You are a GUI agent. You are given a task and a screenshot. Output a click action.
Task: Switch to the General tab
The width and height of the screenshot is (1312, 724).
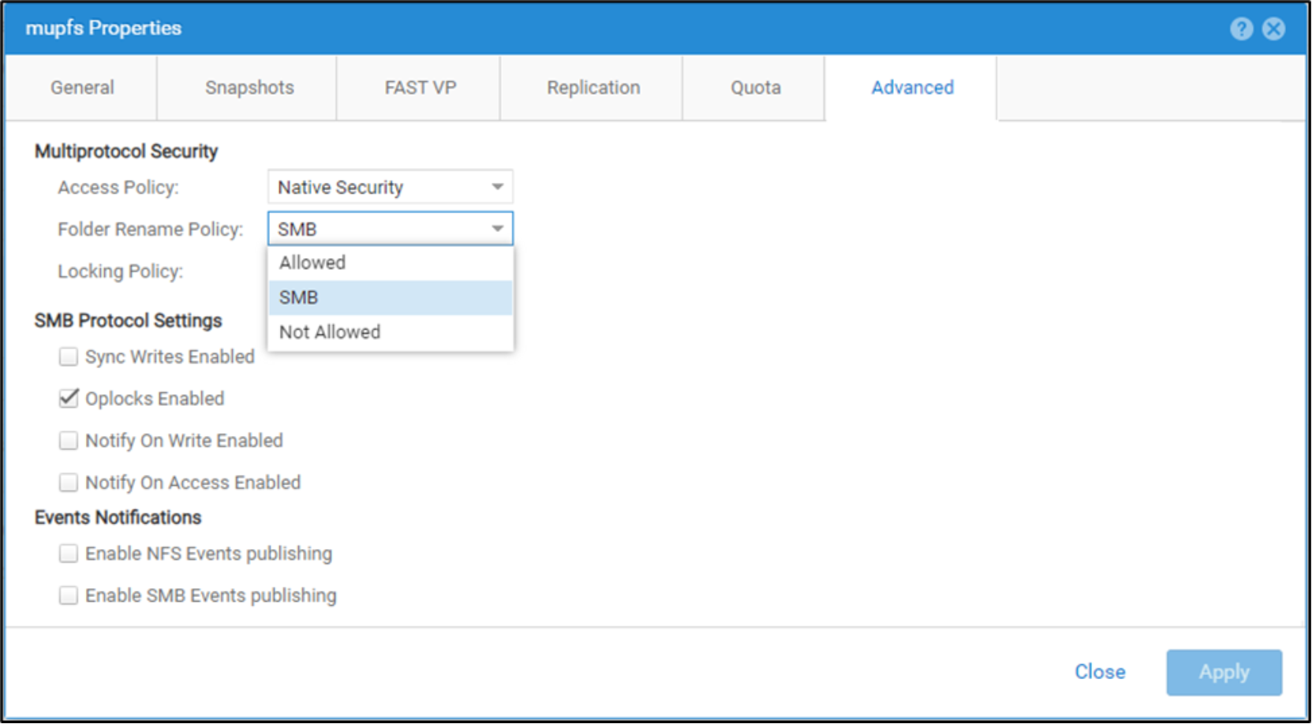click(82, 88)
